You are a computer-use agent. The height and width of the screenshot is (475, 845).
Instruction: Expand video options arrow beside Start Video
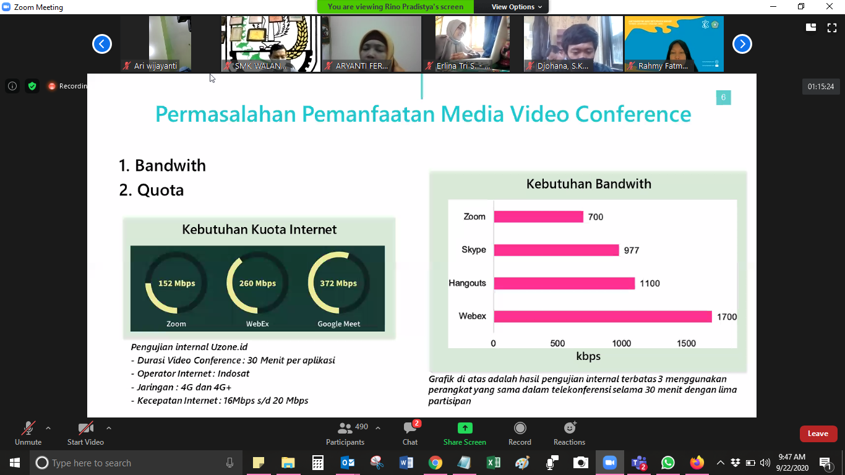pyautogui.click(x=109, y=428)
